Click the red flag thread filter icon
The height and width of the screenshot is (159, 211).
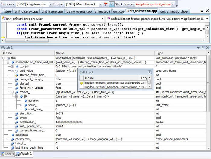(x=105, y=4)
